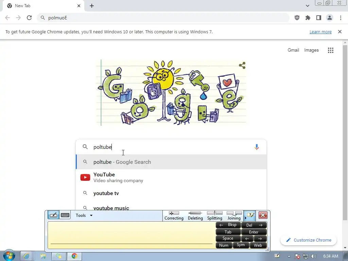This screenshot has width=348, height=261.
Task: Click the Tab key on the input panel
Action: (228, 232)
